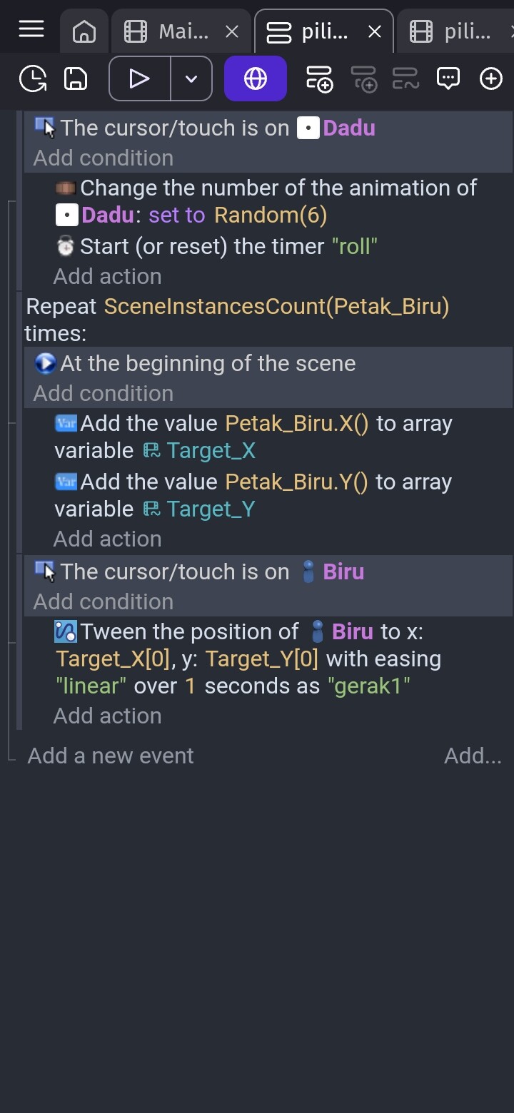Screen dimensions: 514x1113
Task: Add action below the roll timer
Action: pyautogui.click(x=107, y=276)
